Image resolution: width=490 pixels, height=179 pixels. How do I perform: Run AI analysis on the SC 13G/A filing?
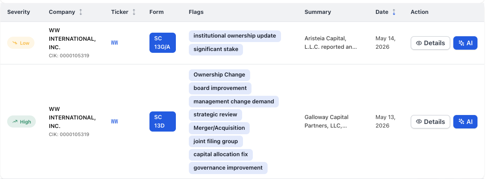465,43
